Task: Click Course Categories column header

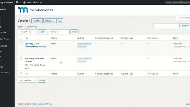Action: 104,38
